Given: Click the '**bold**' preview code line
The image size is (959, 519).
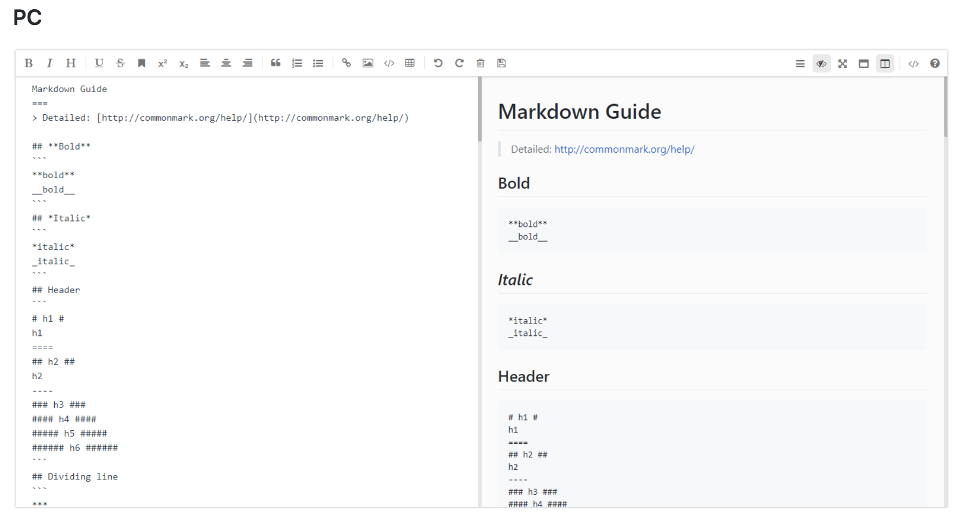Looking at the screenshot, I should coord(528,224).
